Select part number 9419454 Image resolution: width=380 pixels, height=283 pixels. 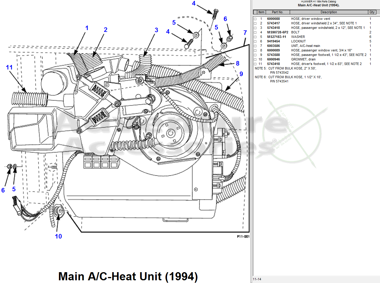[x=273, y=42]
